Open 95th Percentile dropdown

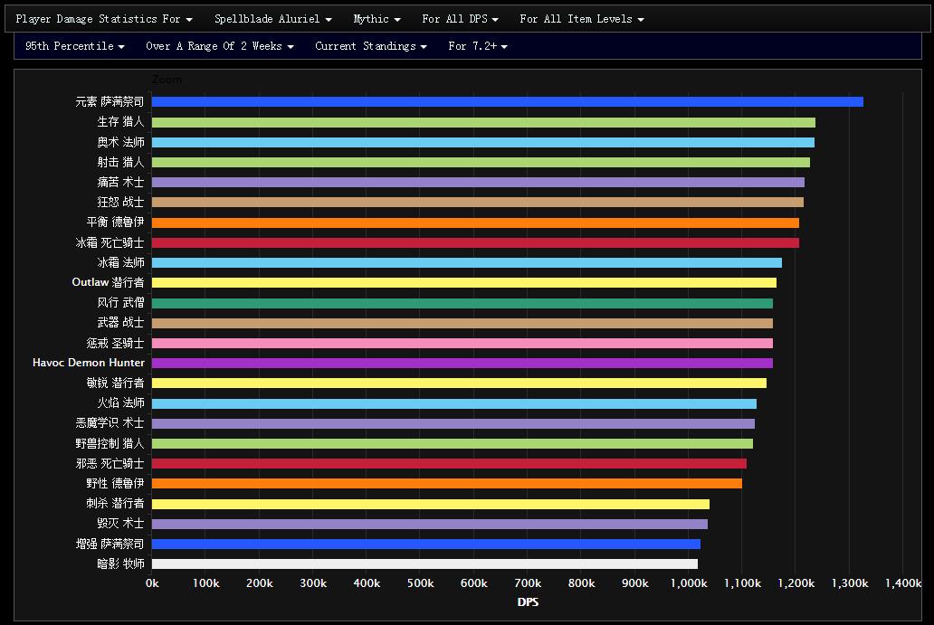pyautogui.click(x=74, y=46)
